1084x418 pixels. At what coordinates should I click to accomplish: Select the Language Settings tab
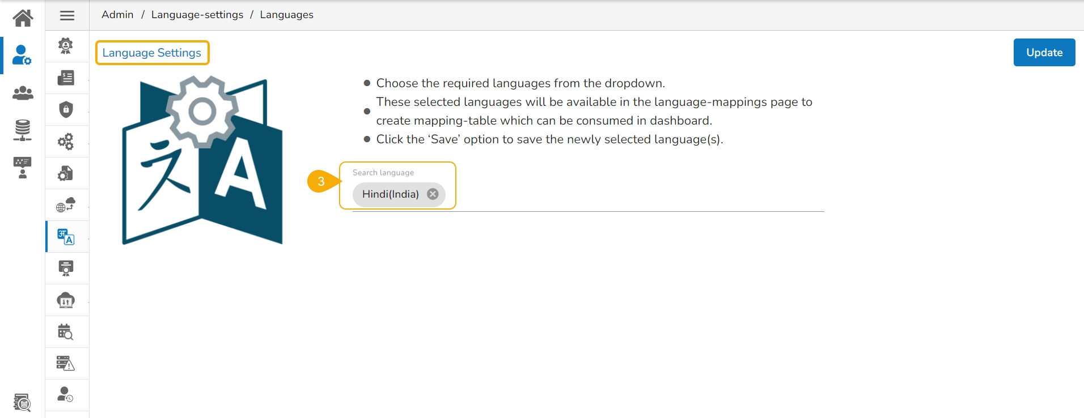[152, 53]
